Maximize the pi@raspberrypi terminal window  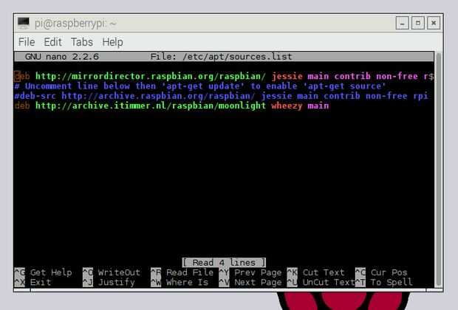(418, 23)
